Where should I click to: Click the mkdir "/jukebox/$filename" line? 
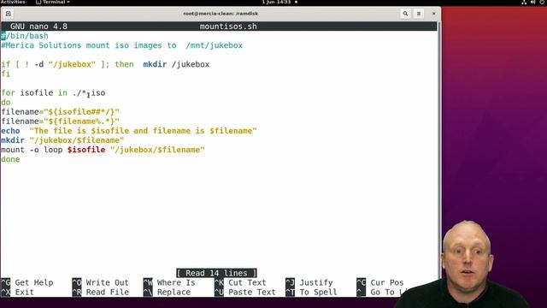coord(62,140)
